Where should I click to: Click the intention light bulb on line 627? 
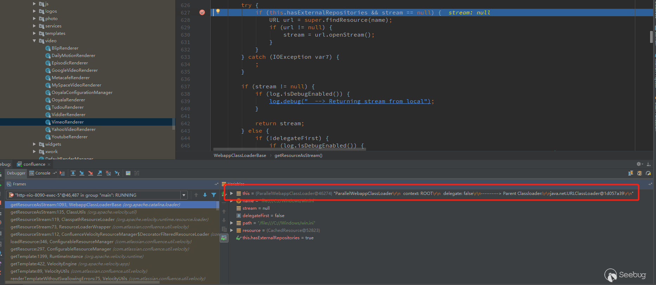click(218, 12)
